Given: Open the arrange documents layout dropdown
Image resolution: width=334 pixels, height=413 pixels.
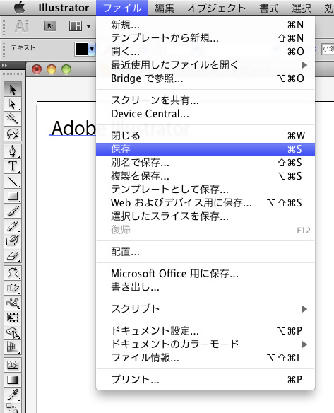Looking at the screenshot, I should [x=80, y=26].
